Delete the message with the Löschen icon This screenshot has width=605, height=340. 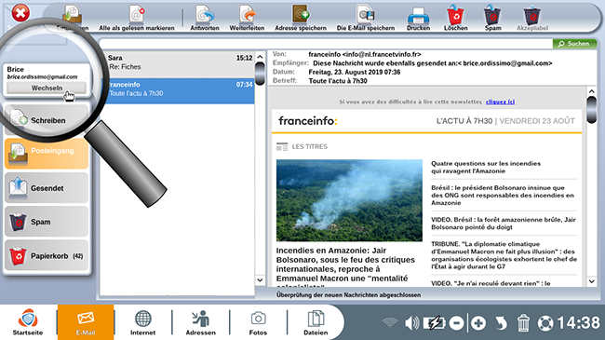coord(456,18)
